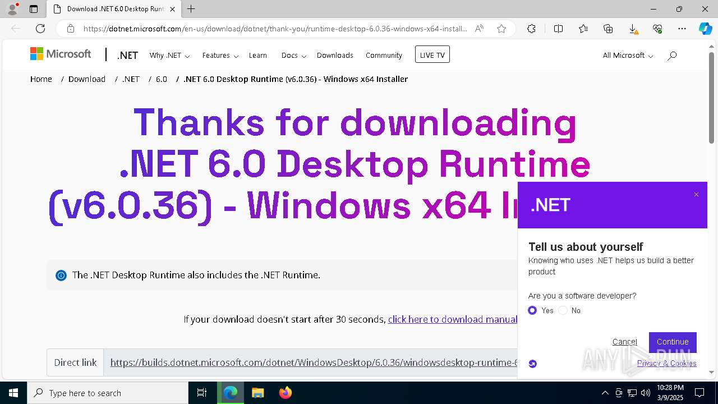
Task: Open the Extensions puzzle icon
Action: (531, 29)
